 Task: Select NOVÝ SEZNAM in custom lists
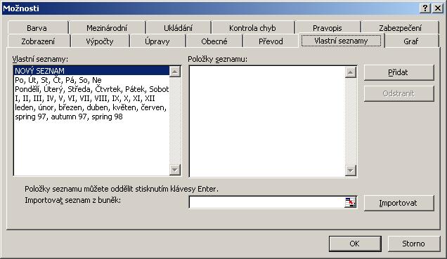pos(91,71)
